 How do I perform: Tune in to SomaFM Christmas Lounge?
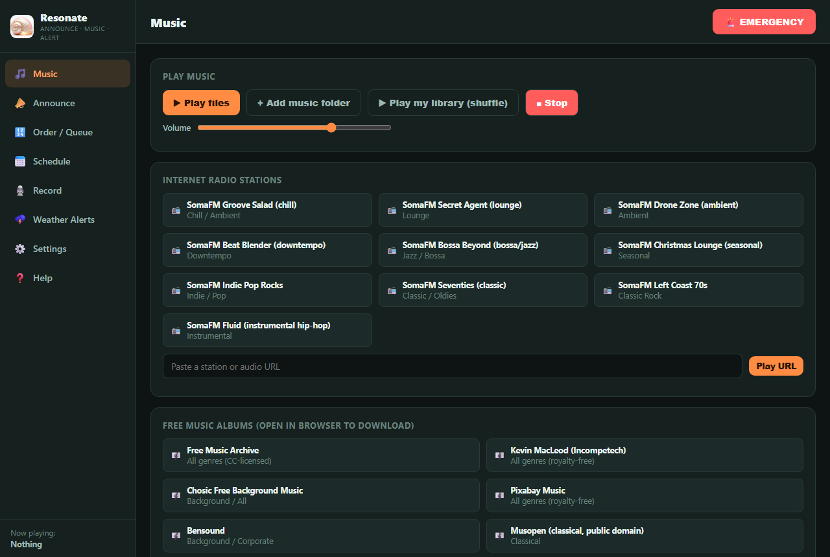698,250
